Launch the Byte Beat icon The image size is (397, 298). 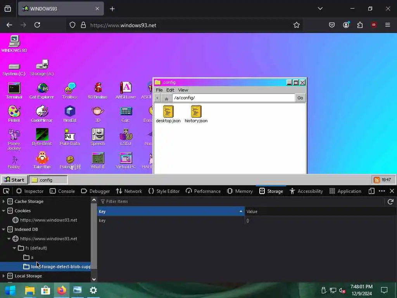(42, 137)
